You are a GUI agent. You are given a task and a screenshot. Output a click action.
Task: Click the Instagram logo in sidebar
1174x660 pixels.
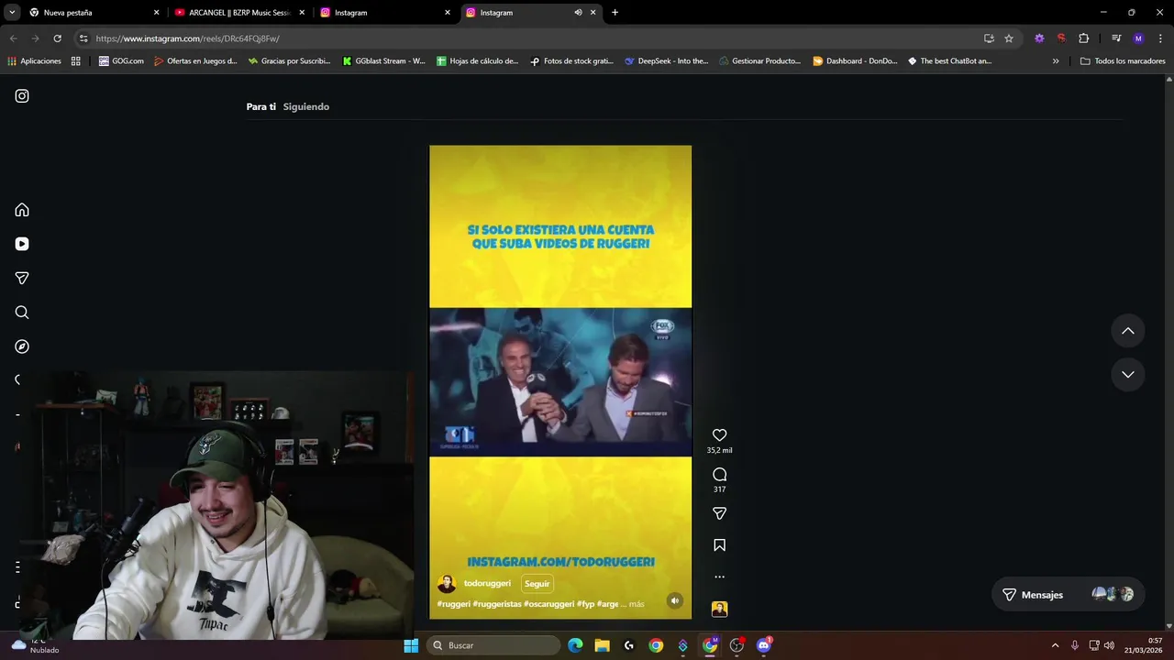pos(22,96)
